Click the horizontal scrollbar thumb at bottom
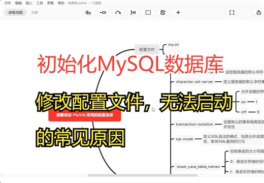The image size is (264, 183). (x=143, y=175)
